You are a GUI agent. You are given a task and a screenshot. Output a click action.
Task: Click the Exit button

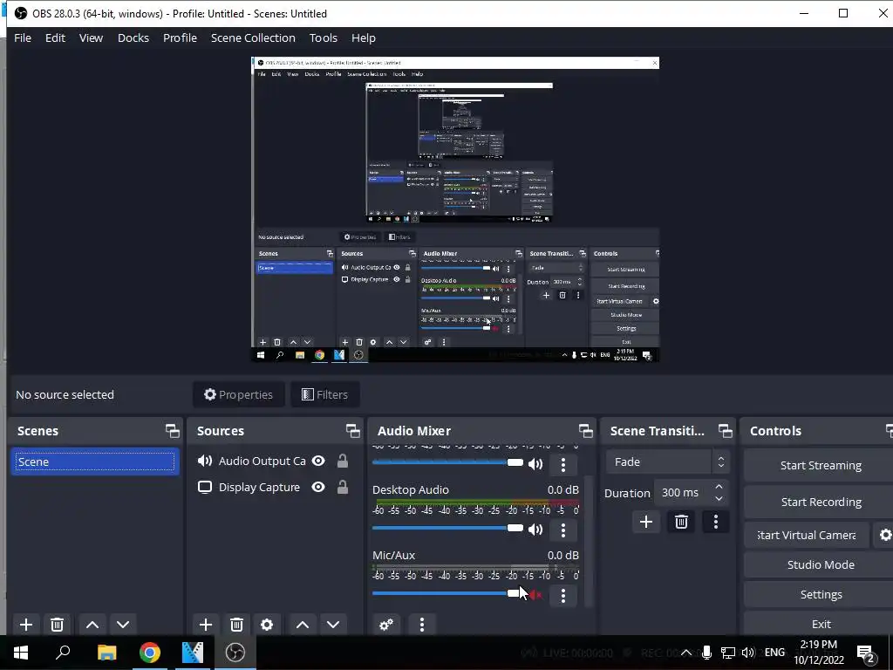(820, 624)
